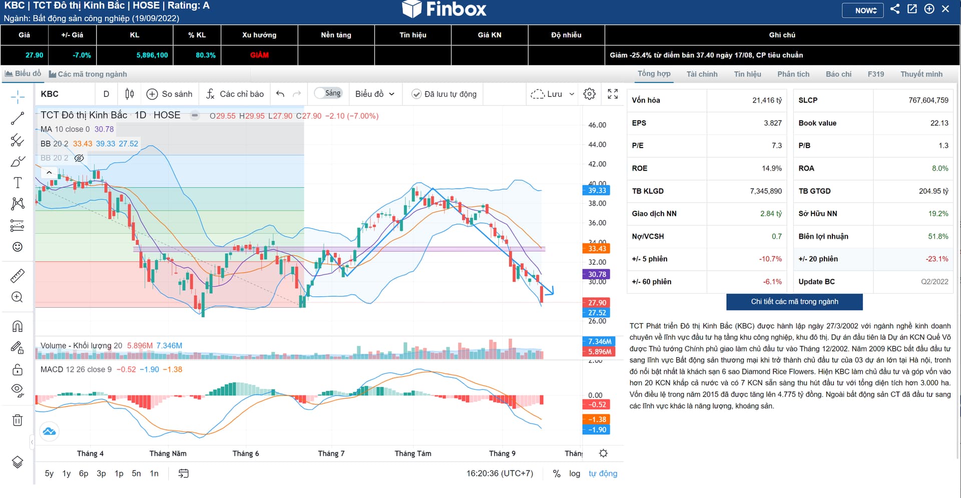Switch to the Tài chính tab
This screenshot has width=961, height=498.
pos(702,74)
